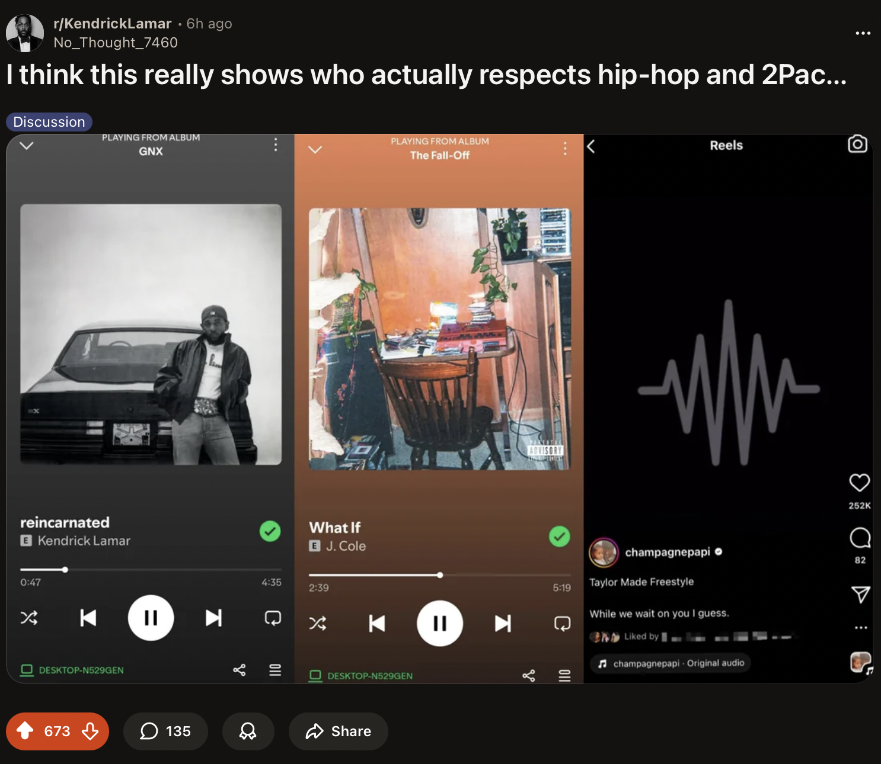Open the post overflow menu (three dots)
Screen dimensions: 881x764
pyautogui.click(x=863, y=33)
